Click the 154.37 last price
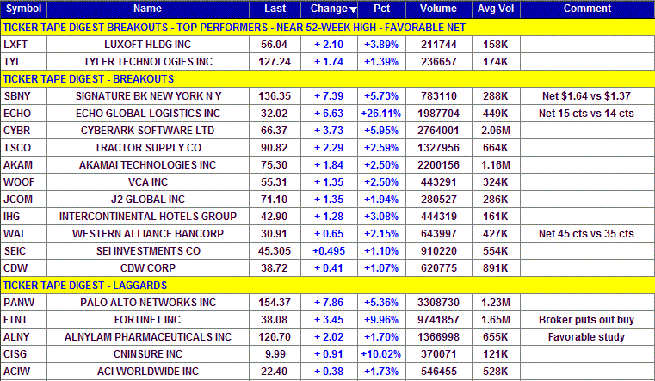Image resolution: width=655 pixels, height=381 pixels. tap(275, 303)
